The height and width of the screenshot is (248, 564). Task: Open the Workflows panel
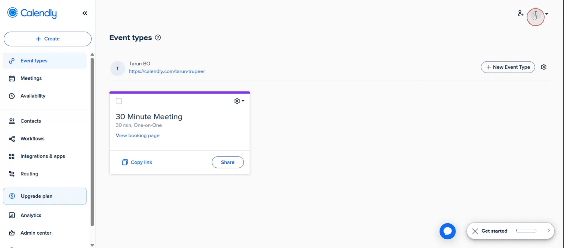[x=32, y=138]
